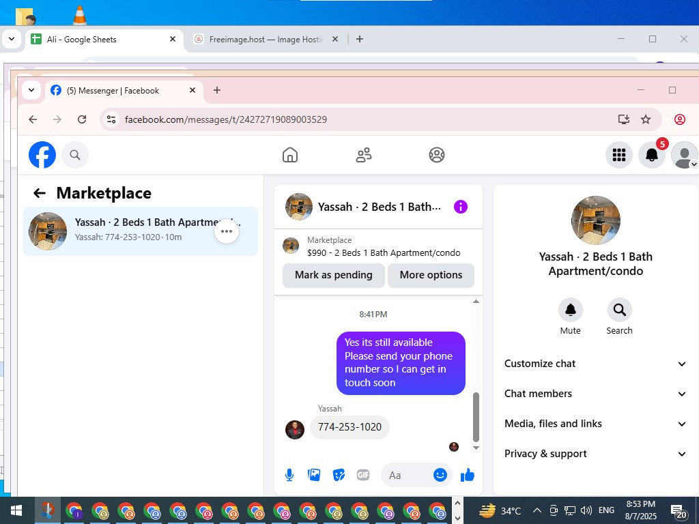
Task: Expand Media, files and links section
Action: 595,423
